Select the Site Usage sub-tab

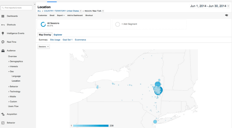pyautogui.click(x=55, y=40)
